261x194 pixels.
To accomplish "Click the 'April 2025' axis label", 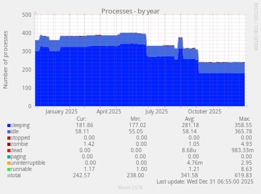I will click(109, 111).
